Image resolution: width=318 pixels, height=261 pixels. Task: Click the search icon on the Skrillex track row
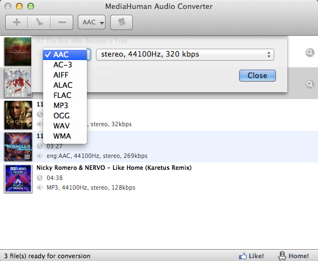pos(309,84)
